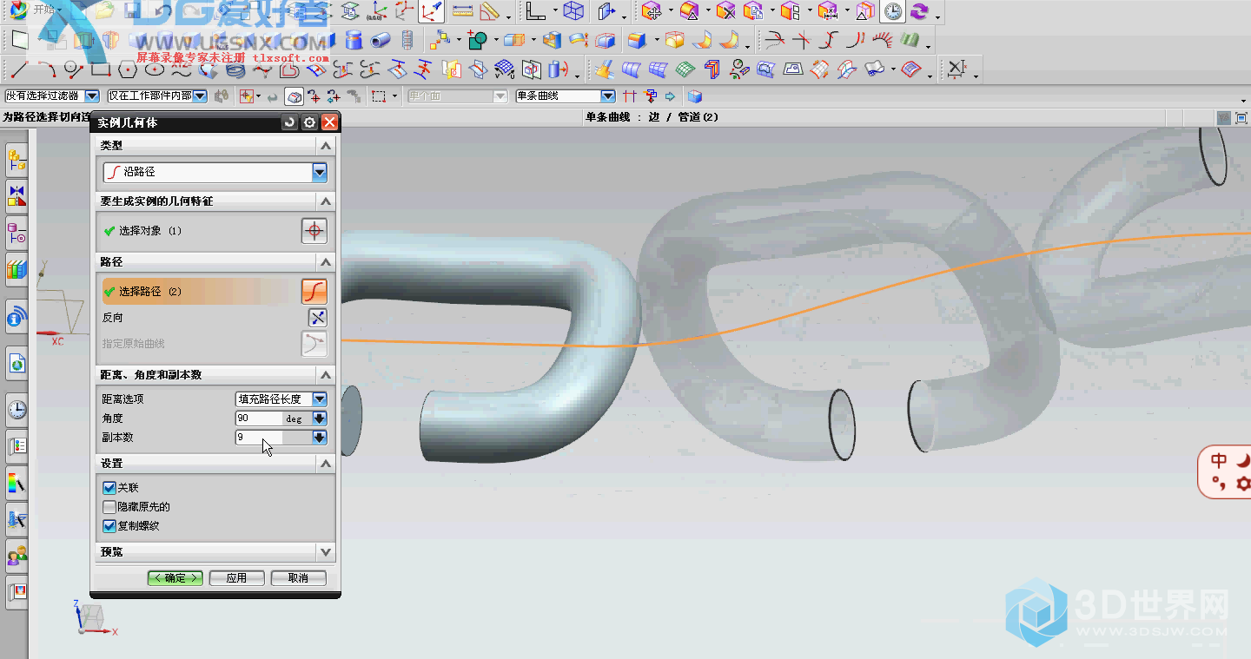
Task: Click the wireframe cube view icon
Action: (x=573, y=11)
